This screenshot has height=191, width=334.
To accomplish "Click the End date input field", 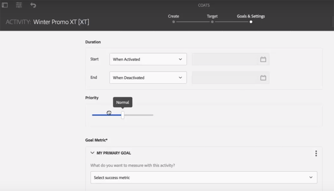I will click(x=225, y=78).
